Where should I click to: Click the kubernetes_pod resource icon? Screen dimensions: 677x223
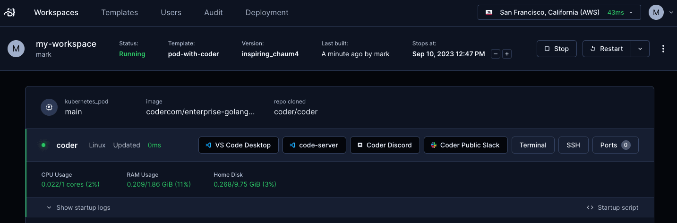pos(49,107)
